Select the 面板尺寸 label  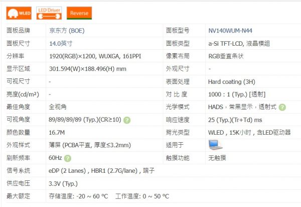coord(18,43)
